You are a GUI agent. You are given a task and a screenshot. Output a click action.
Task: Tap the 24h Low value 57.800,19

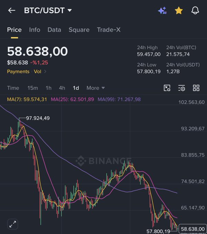[149, 72]
